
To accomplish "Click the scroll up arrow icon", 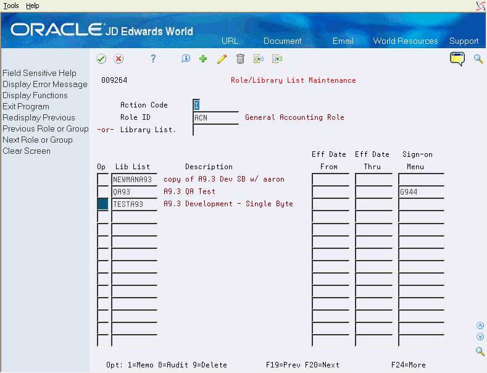I will pos(480,325).
